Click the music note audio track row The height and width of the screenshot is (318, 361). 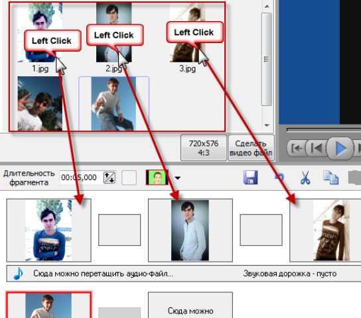[x=184, y=274]
